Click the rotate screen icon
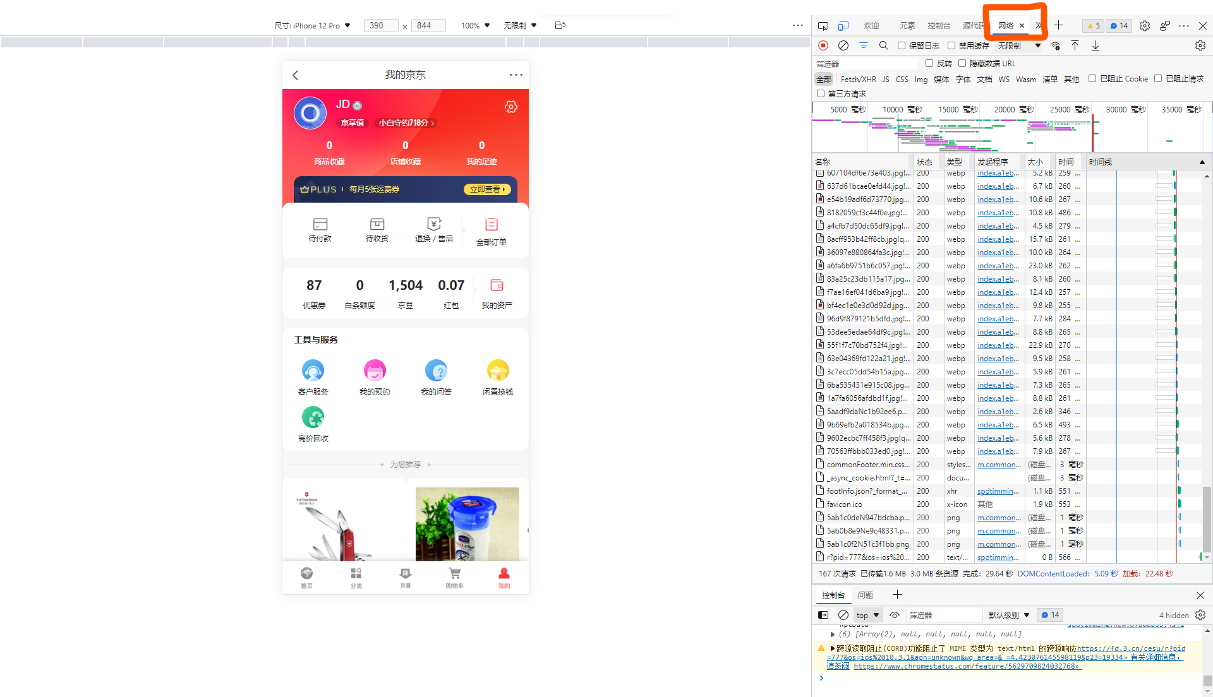The height and width of the screenshot is (697, 1213). [x=560, y=25]
